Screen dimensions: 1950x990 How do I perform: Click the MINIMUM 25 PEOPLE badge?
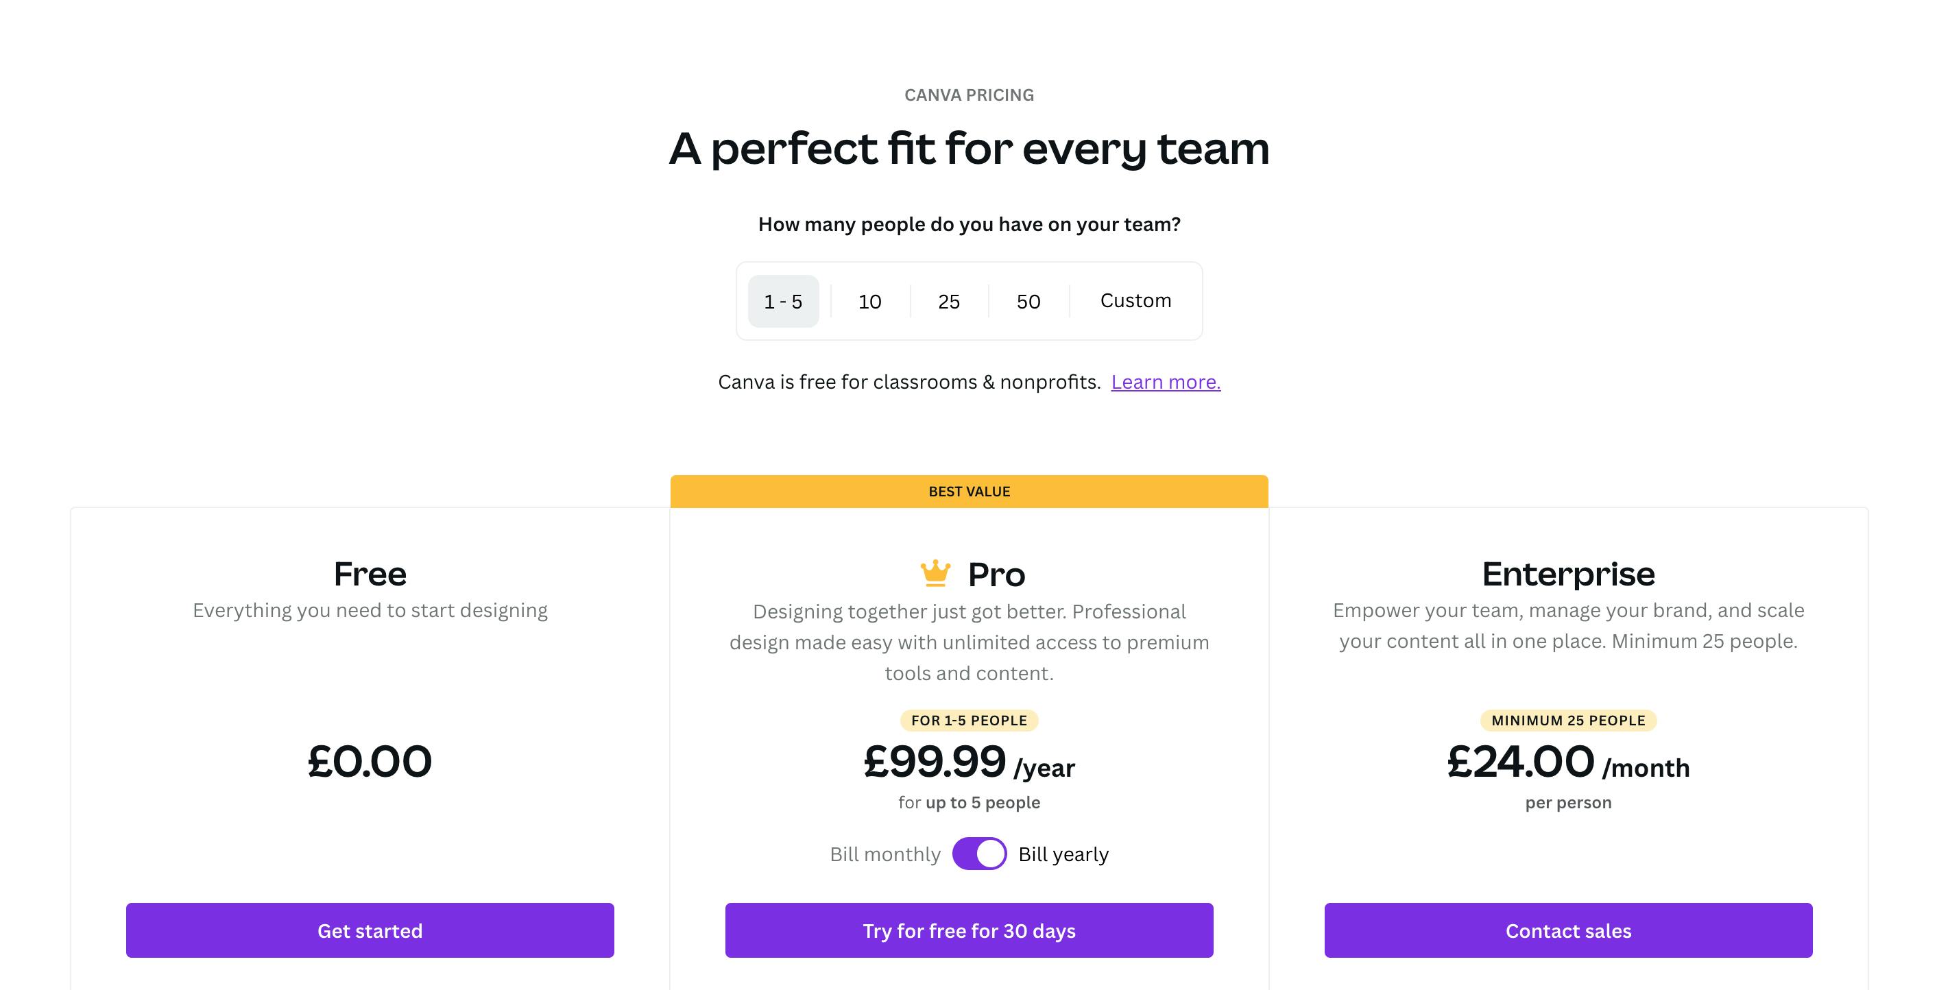(x=1567, y=721)
